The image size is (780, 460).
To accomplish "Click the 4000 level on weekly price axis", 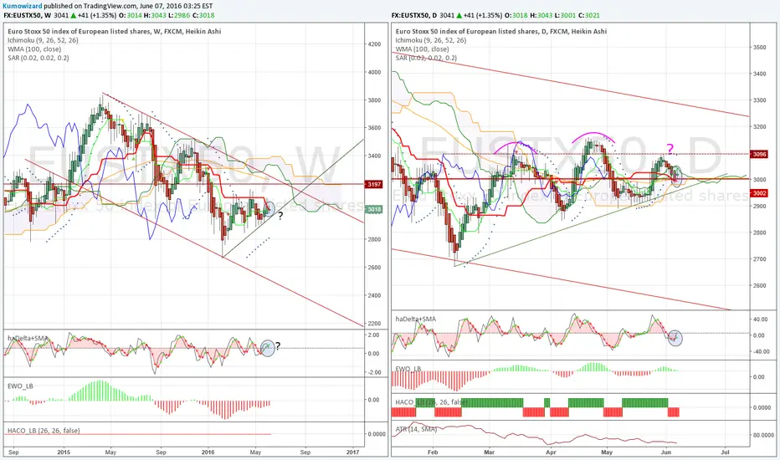I will (374, 72).
